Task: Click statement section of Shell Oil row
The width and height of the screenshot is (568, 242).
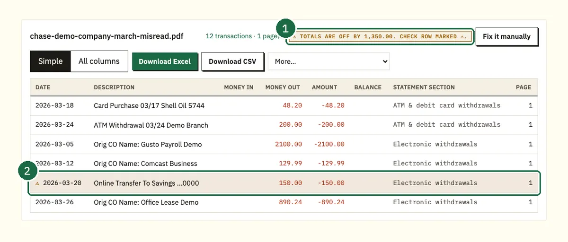Action: point(447,105)
